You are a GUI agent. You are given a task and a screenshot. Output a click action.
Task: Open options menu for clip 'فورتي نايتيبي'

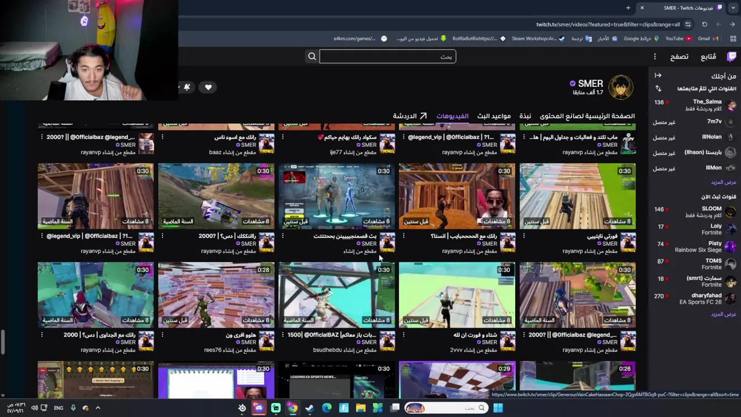tap(524, 236)
